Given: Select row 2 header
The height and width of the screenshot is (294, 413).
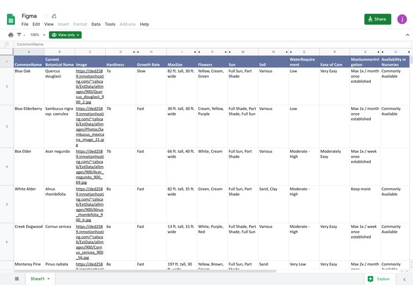Looking at the screenshot, I should click(x=7, y=86).
